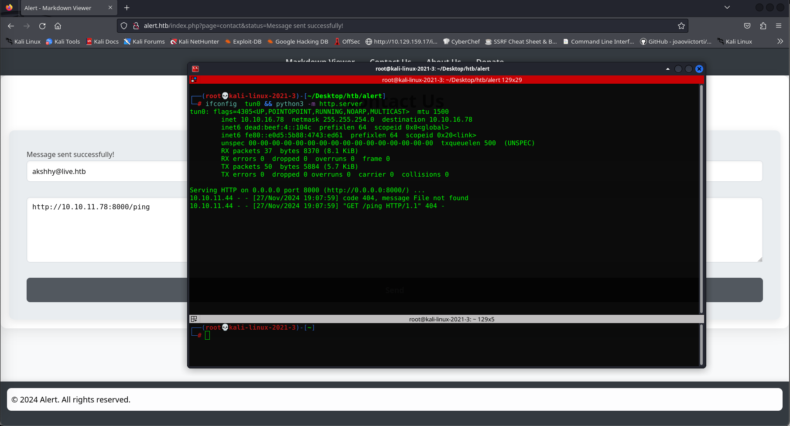Click the top terminal pane scrollbar

[701, 198]
